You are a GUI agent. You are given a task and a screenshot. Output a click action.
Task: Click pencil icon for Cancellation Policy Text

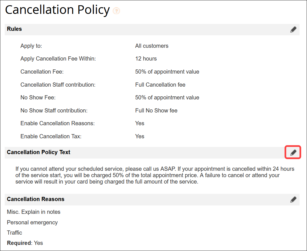click(293, 152)
